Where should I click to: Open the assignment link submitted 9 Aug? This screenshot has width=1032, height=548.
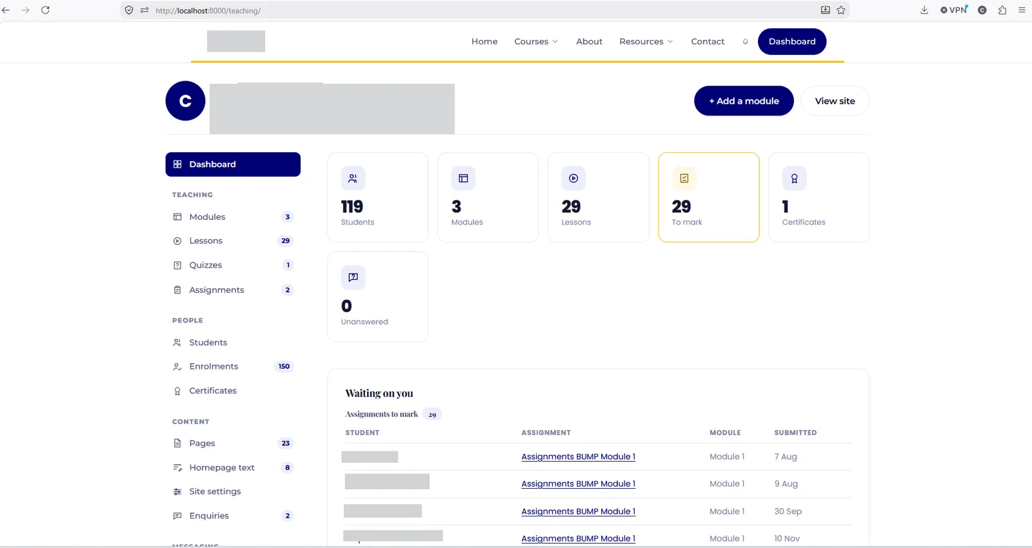579,484
